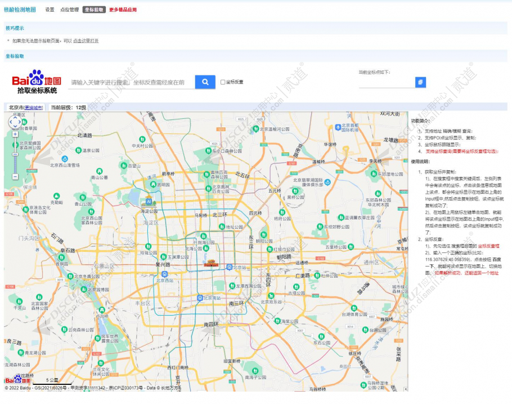Open the 点击这里打开 link
The image size is (512, 404).
click(86, 41)
